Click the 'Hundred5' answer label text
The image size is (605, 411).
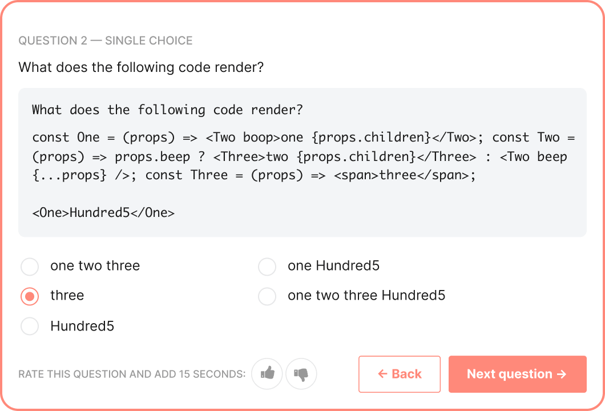tap(82, 326)
